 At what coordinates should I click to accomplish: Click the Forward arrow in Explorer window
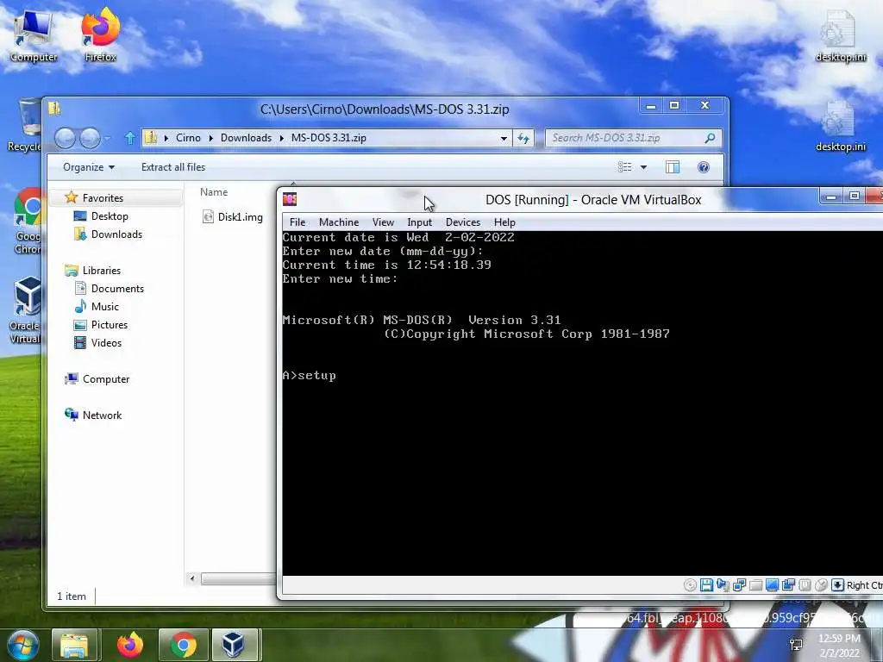[x=90, y=138]
